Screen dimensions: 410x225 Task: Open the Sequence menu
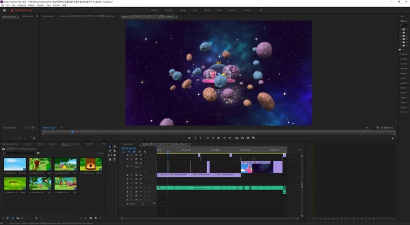pos(21,5)
